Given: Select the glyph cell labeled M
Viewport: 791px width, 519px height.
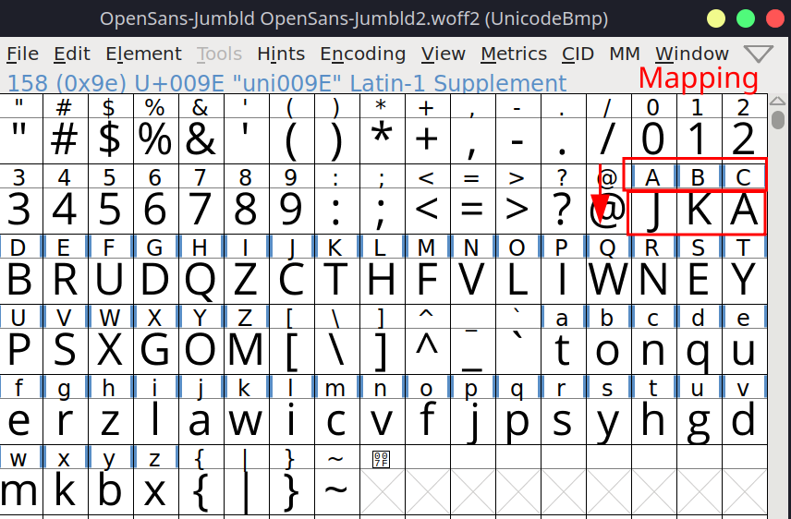Looking at the screenshot, I should coord(427,270).
